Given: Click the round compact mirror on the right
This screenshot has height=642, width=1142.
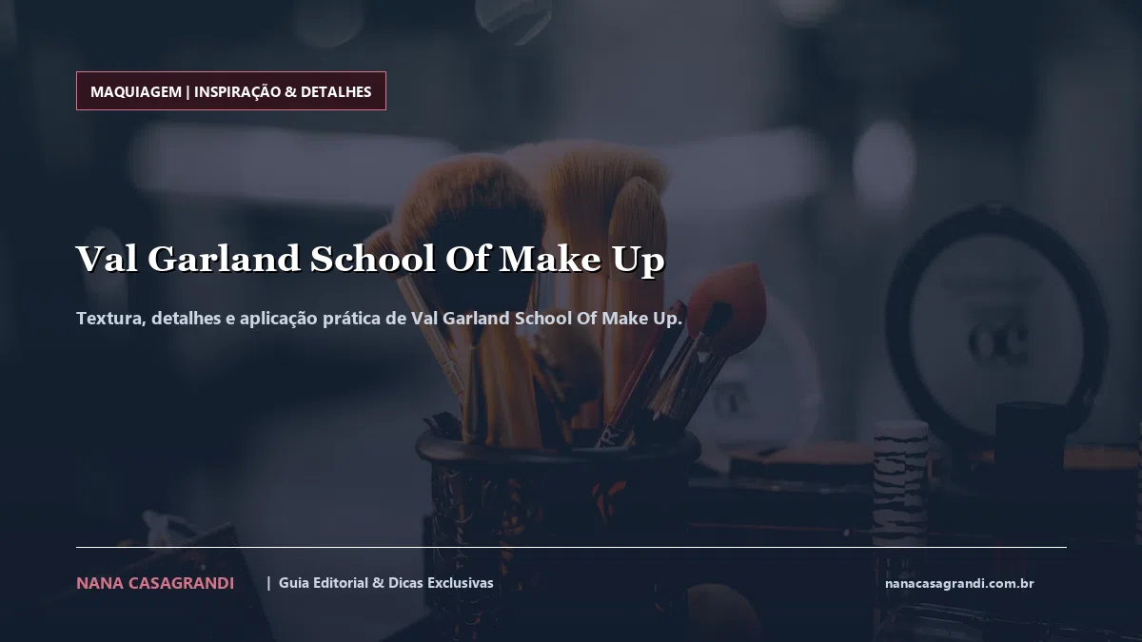Looking at the screenshot, I should click(x=996, y=323).
